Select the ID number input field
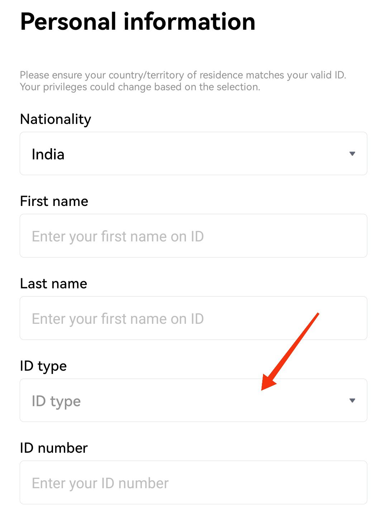Viewport: 387px width, 514px height. [193, 482]
